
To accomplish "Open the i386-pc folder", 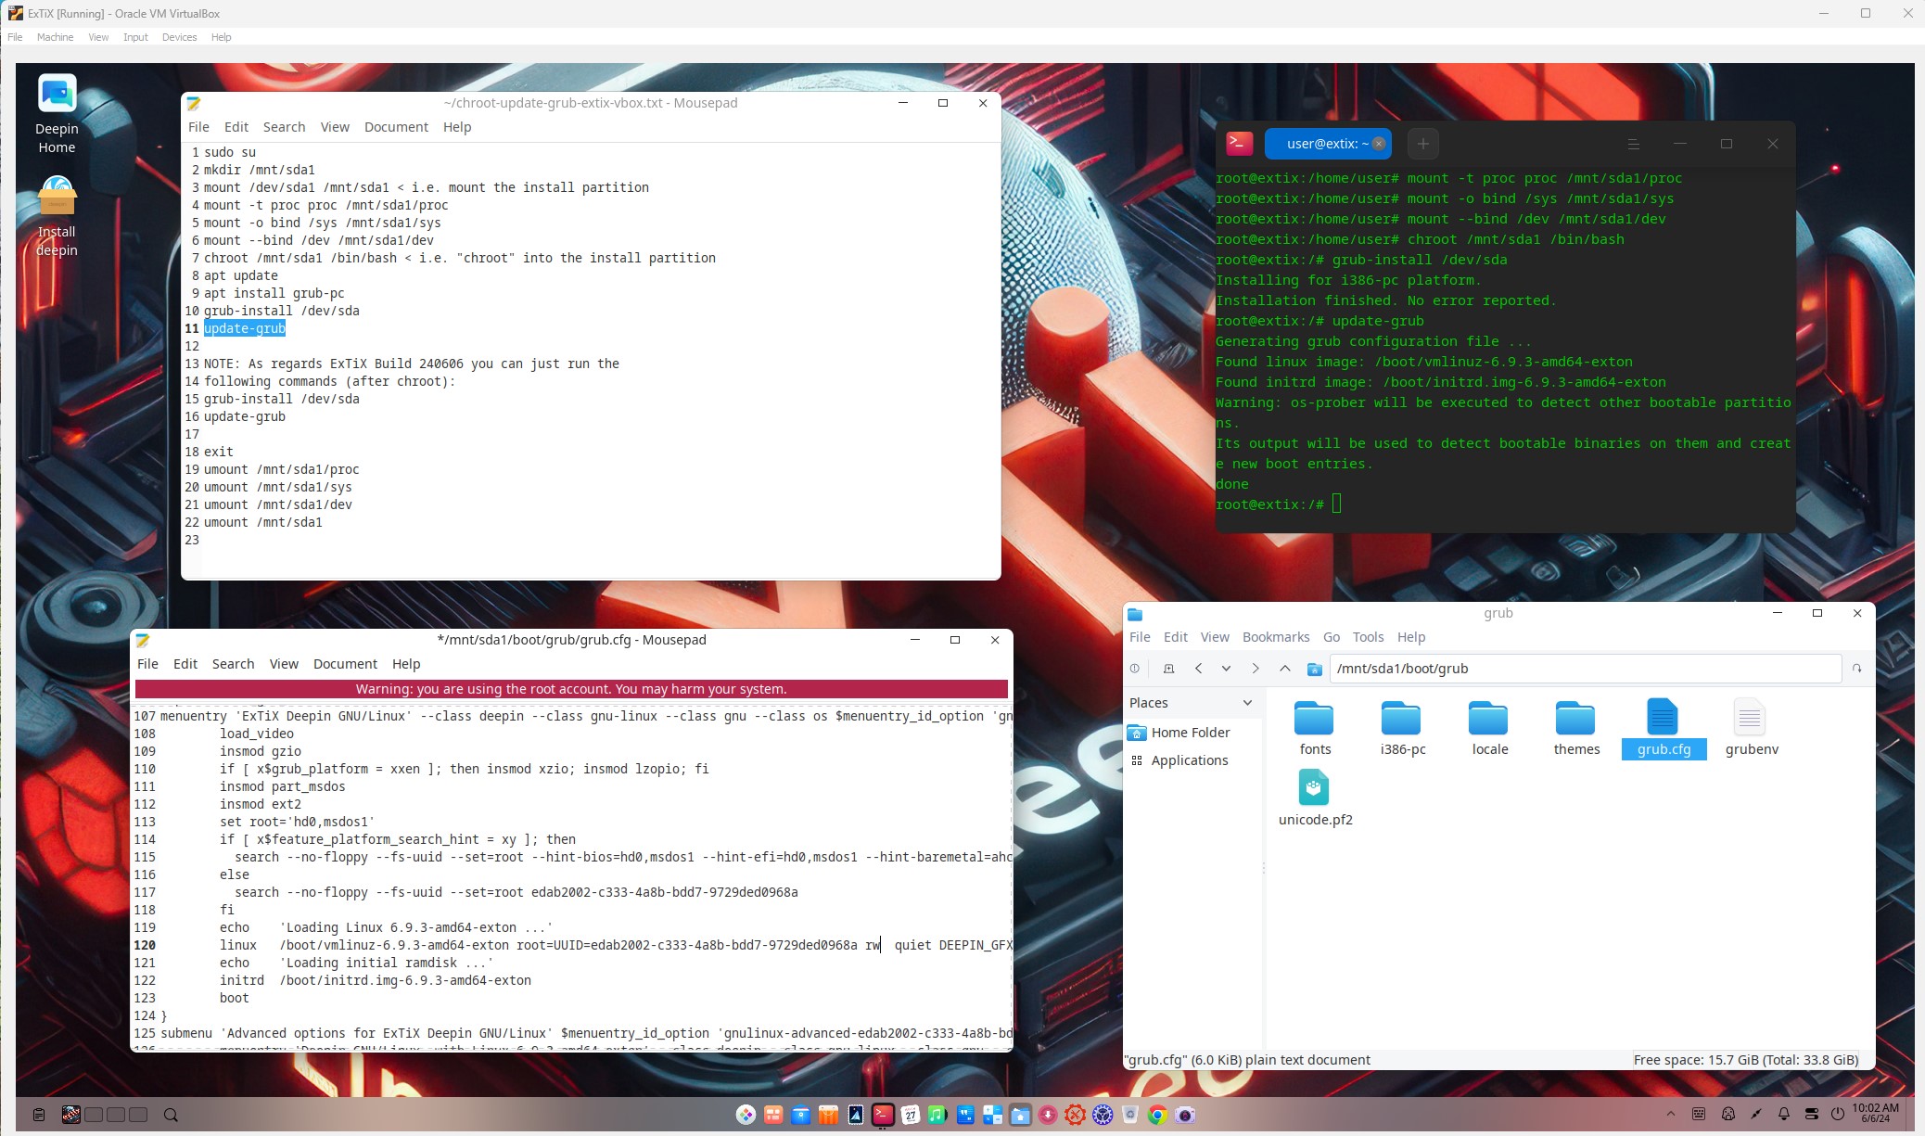I will click(1402, 729).
